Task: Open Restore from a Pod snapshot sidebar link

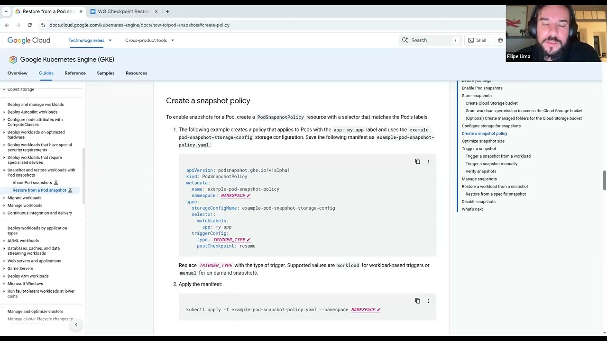Action: pos(39,190)
